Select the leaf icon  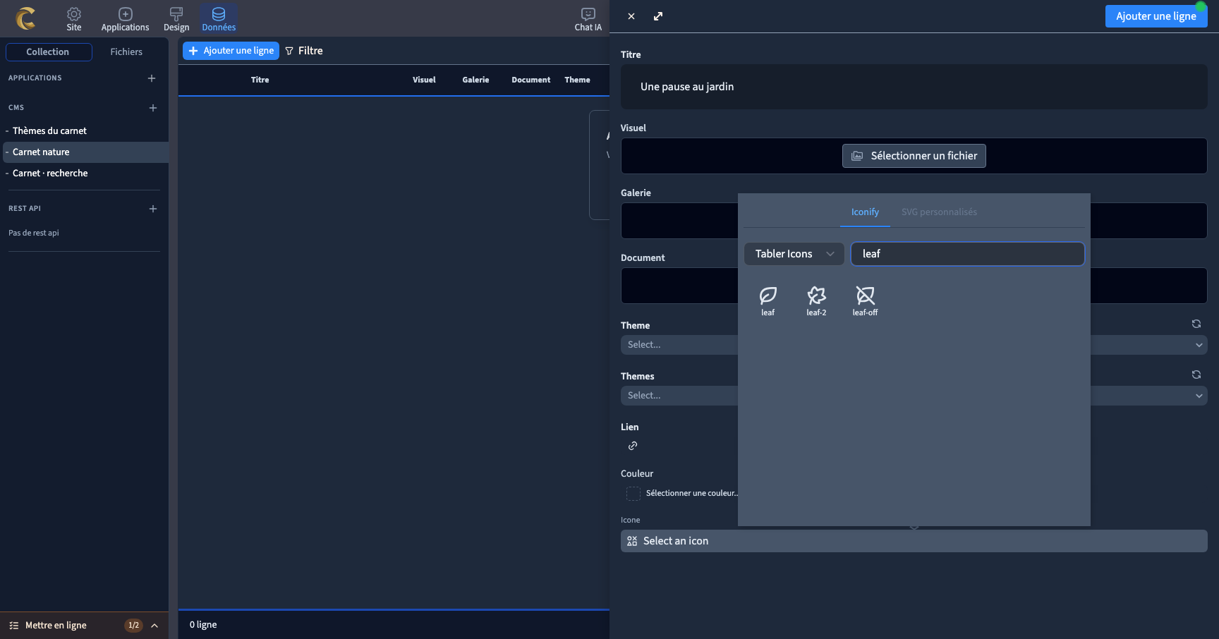point(768,301)
